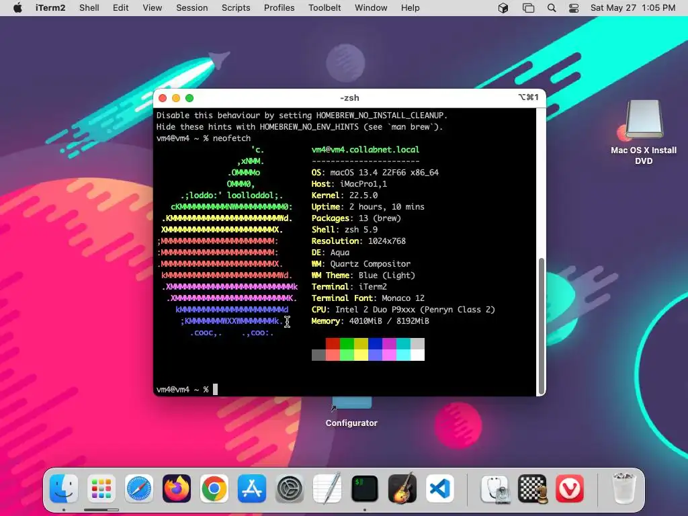The height and width of the screenshot is (516, 688).
Task: Click the bottom terminal prompt line
Action: 187,389
